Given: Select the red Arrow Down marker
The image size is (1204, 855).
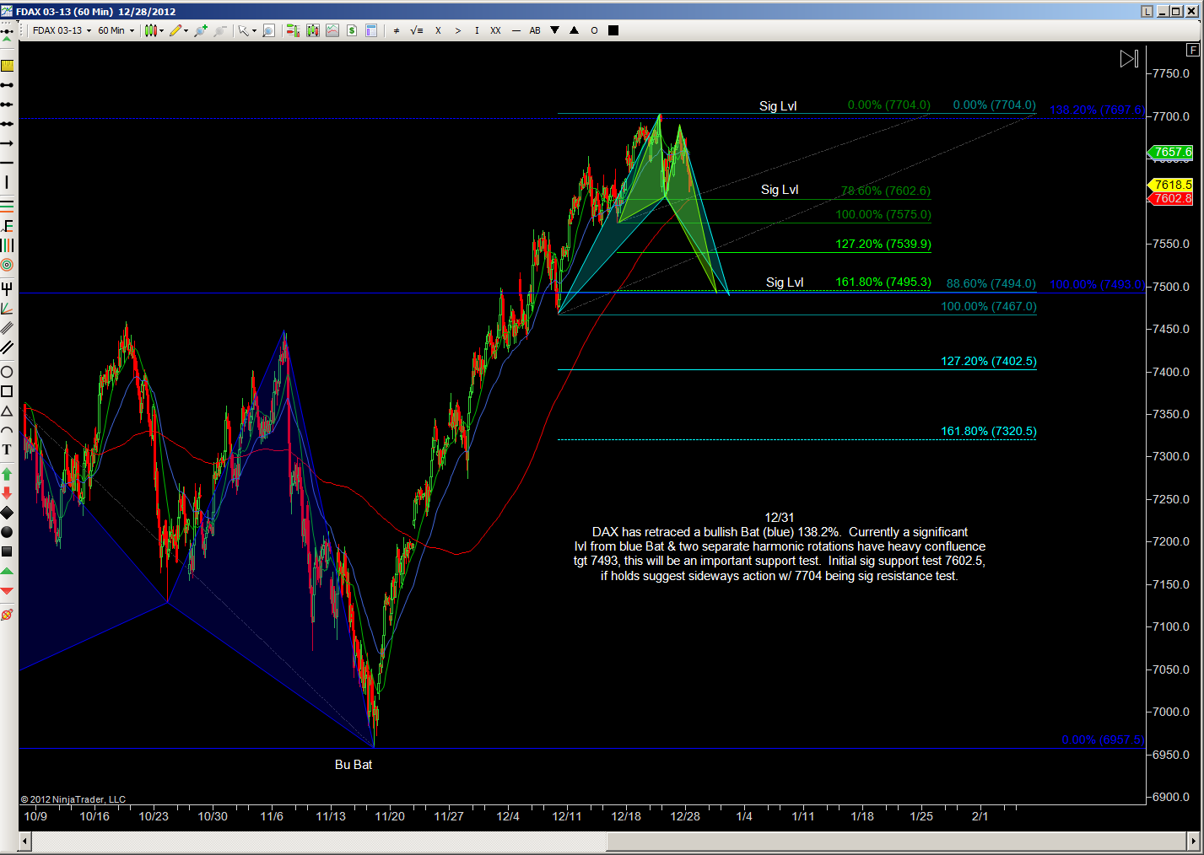Looking at the screenshot, I should point(7,493).
